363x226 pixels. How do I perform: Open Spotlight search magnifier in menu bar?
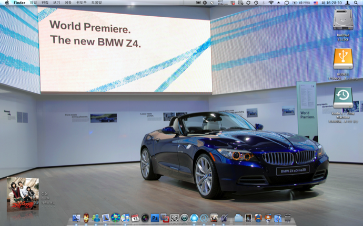356,3
